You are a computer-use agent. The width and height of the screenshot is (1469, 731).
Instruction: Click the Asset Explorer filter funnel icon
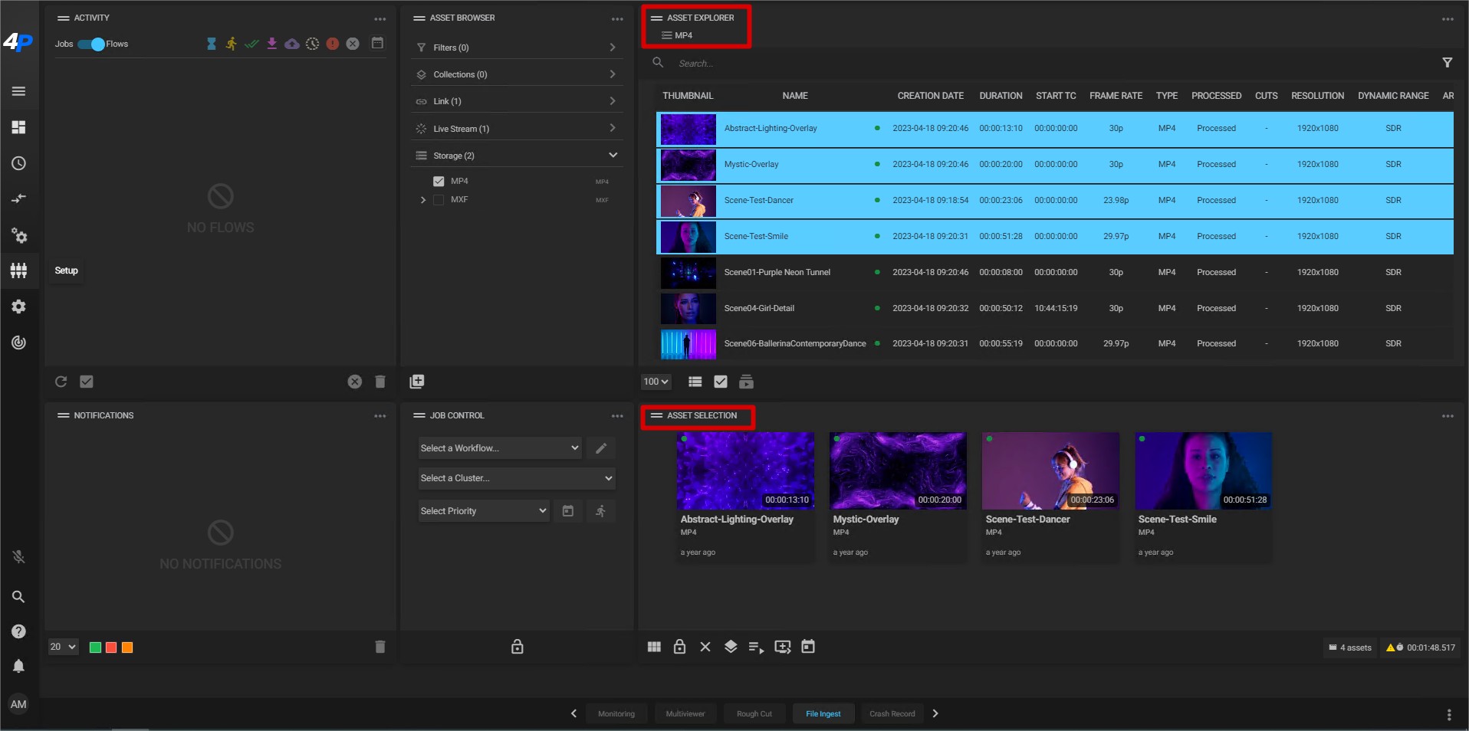click(x=1448, y=63)
